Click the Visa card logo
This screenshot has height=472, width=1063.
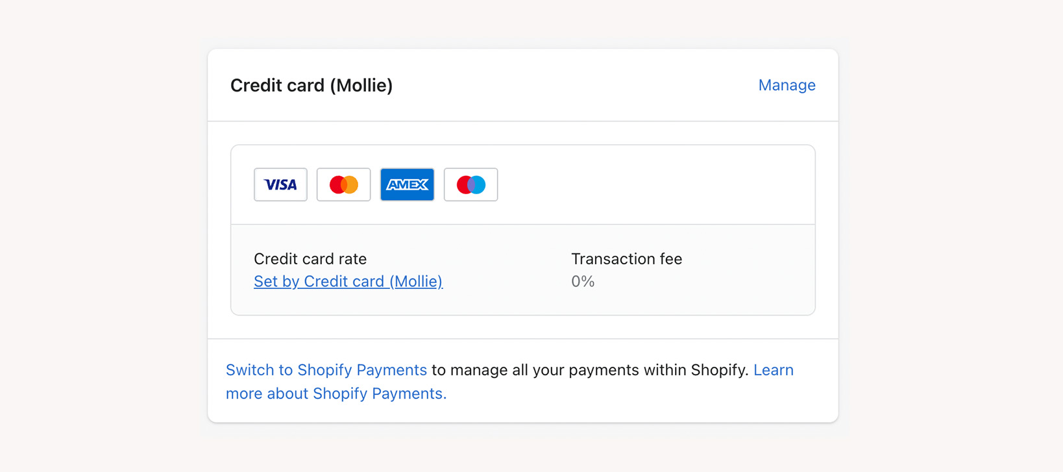(280, 184)
